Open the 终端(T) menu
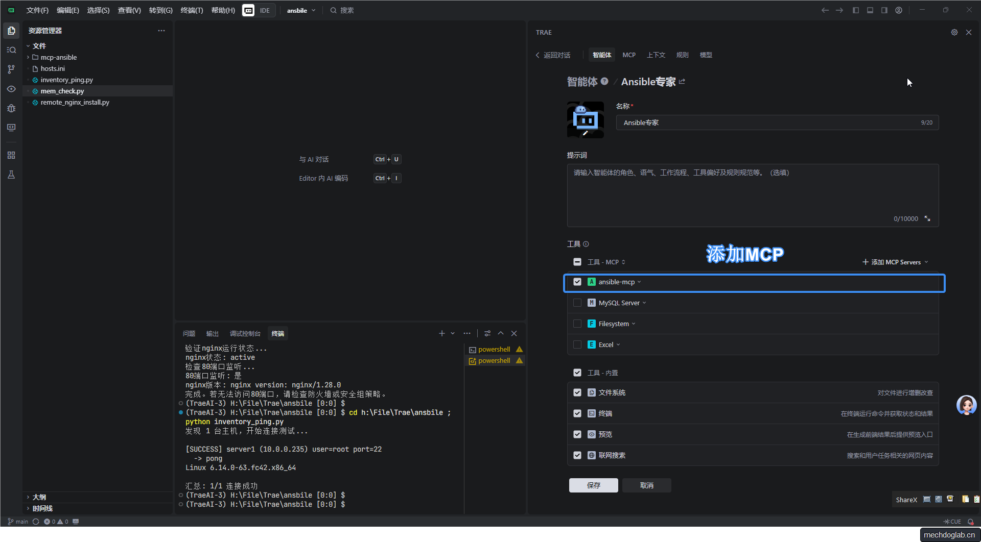The image size is (981, 542). (192, 10)
